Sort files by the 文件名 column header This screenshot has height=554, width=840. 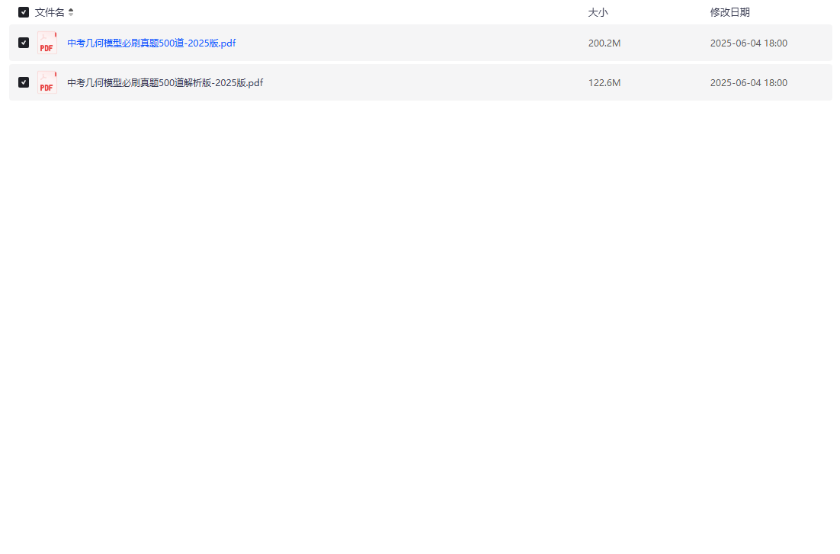pyautogui.click(x=50, y=12)
